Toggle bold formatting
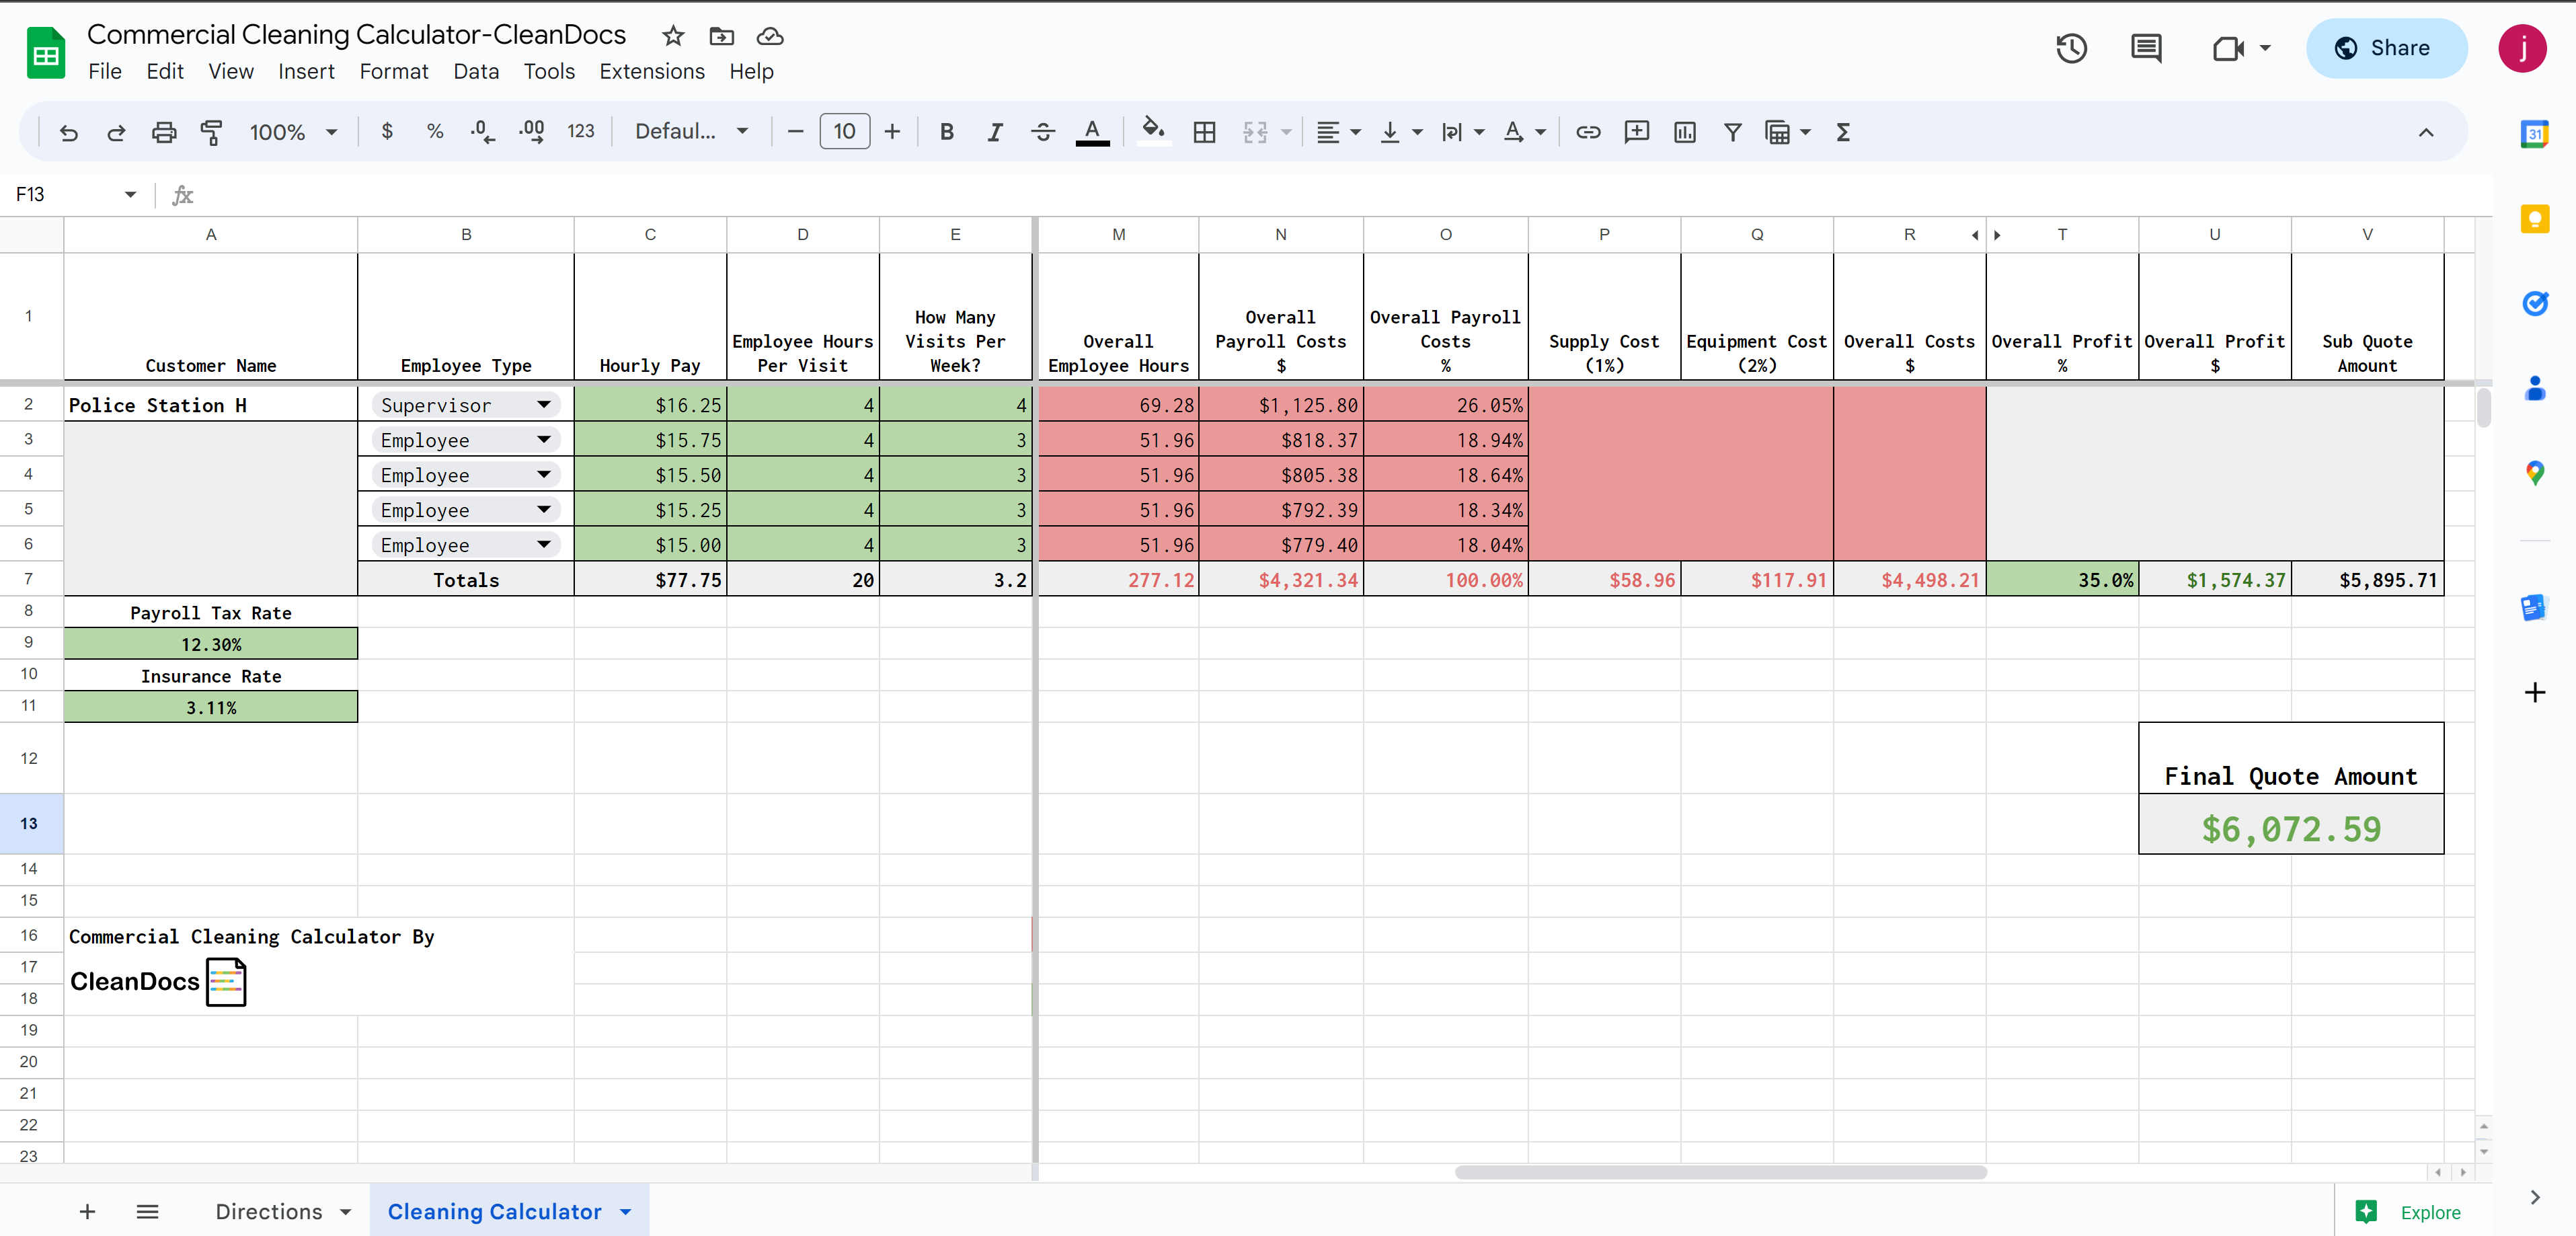Image resolution: width=2576 pixels, height=1236 pixels. (946, 132)
